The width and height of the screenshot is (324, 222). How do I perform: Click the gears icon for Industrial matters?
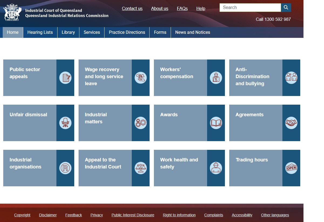[141, 123]
